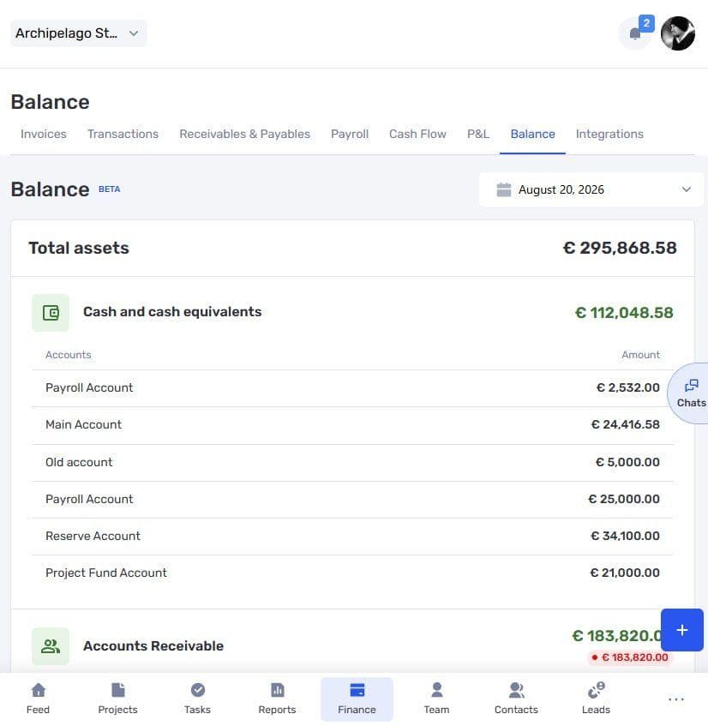Open Projects from bottom navigation
This screenshot has height=726, width=708.
point(117,699)
